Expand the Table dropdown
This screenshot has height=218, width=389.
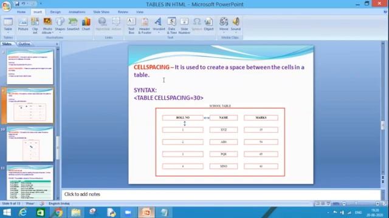coord(8,32)
